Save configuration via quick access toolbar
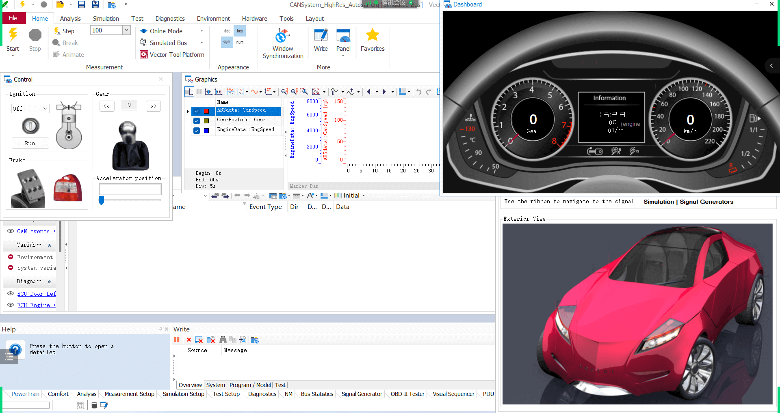The width and height of the screenshot is (780, 413). (x=82, y=4)
